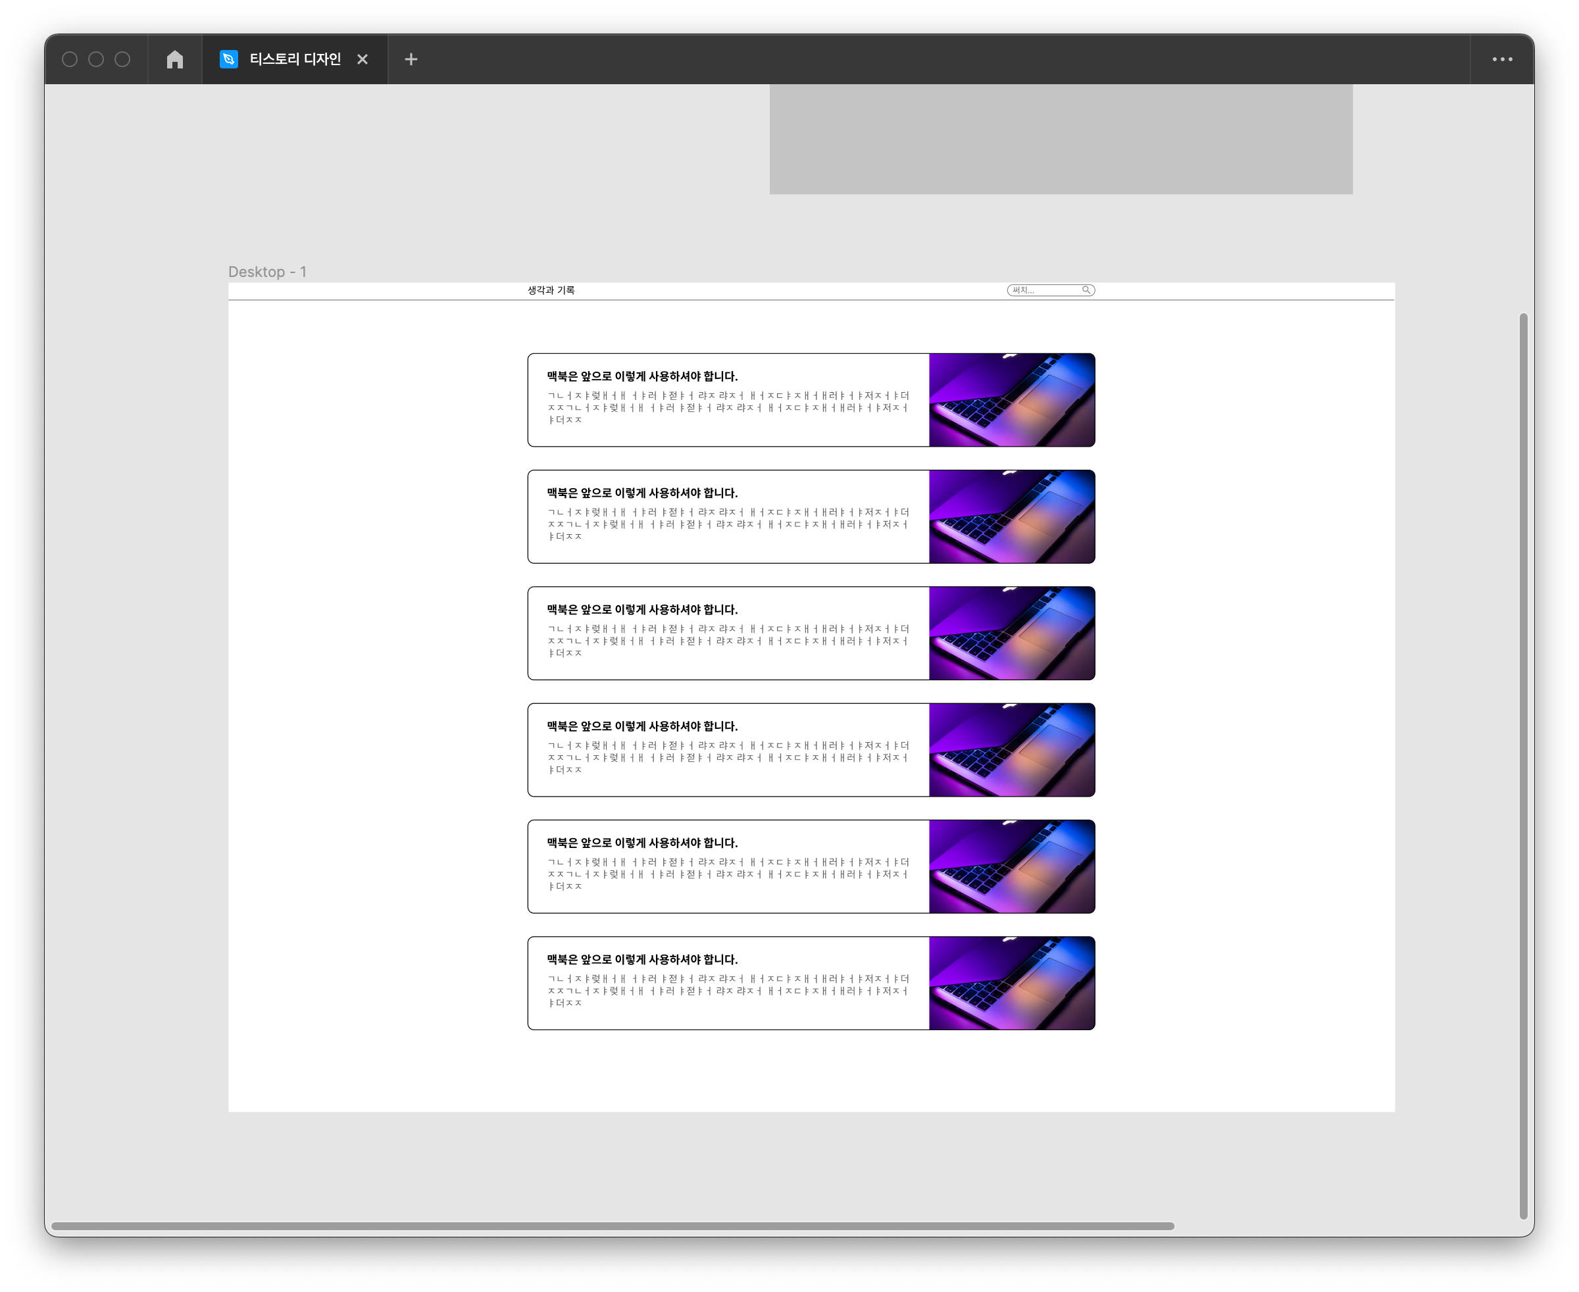This screenshot has width=1579, height=1292.
Task: Click the vertical scrollbar thumb
Action: [x=1523, y=766]
